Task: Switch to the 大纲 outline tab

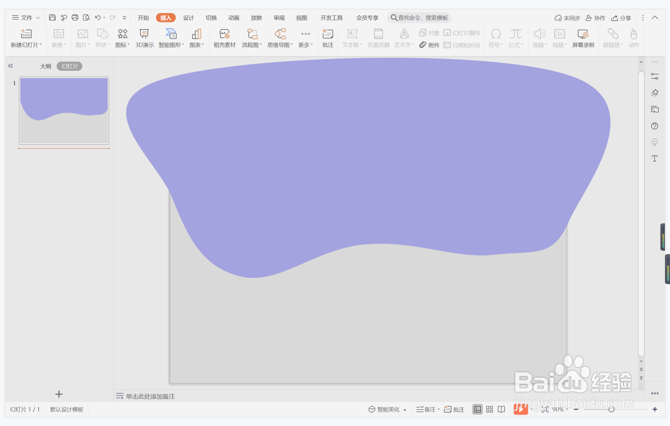Action: tap(45, 66)
